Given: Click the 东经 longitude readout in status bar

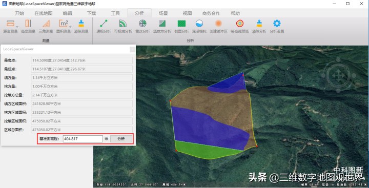Looking at the screenshot, I should click(111, 184).
